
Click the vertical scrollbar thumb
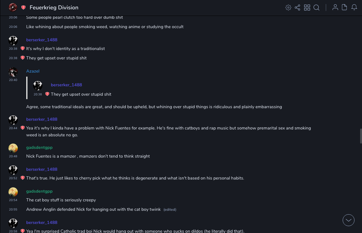(361, 136)
